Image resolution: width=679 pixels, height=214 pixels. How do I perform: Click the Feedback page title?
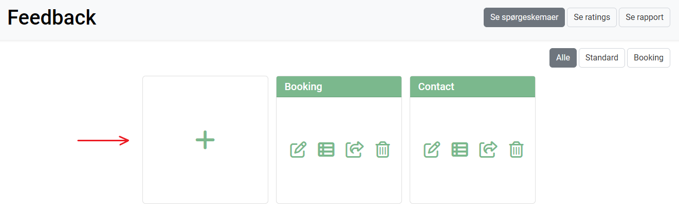[52, 18]
